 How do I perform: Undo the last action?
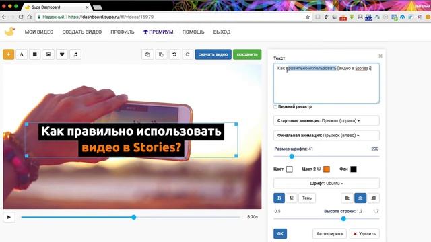tap(174, 54)
